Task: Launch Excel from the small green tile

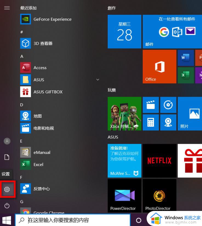Action: coord(186,75)
